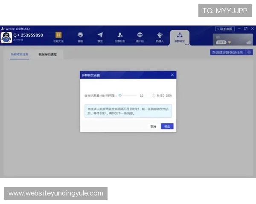Click the Q + 253959090 account text
The height and width of the screenshot is (204, 256).
[x=28, y=35]
